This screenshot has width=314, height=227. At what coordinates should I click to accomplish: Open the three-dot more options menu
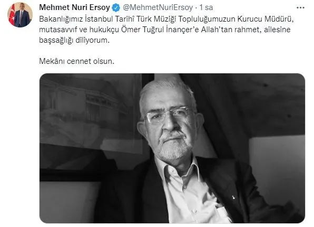(x=300, y=8)
